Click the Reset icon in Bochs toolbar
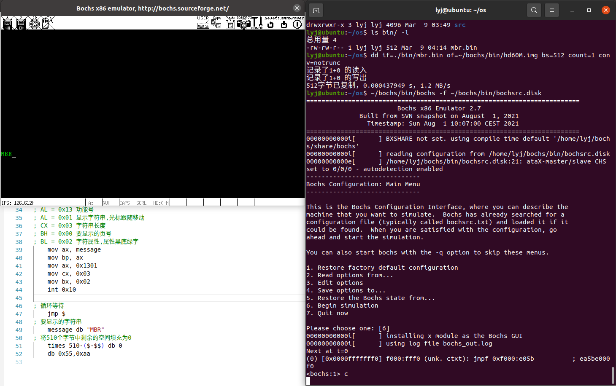Image resolution: width=616 pixels, height=386 pixels. [x=270, y=23]
